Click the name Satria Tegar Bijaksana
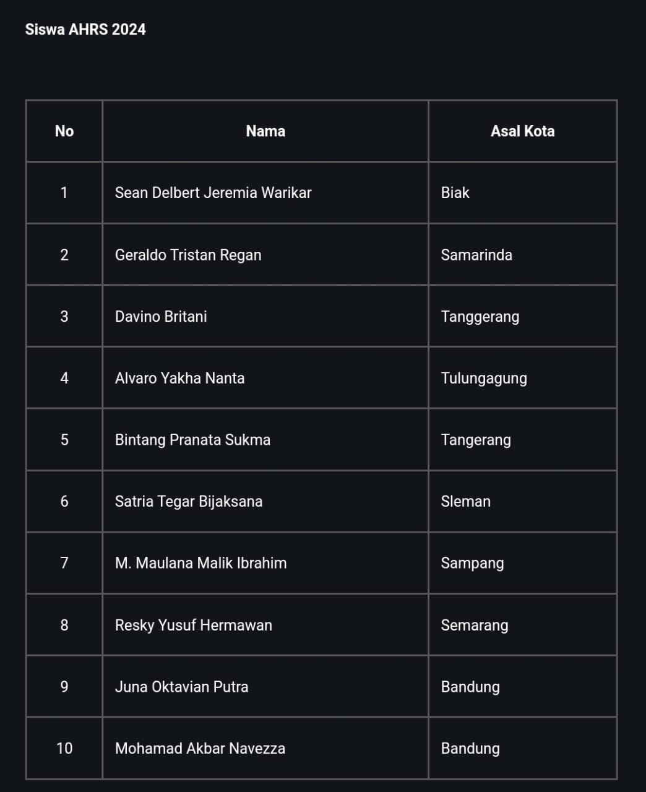This screenshot has height=792, width=646. (x=189, y=501)
